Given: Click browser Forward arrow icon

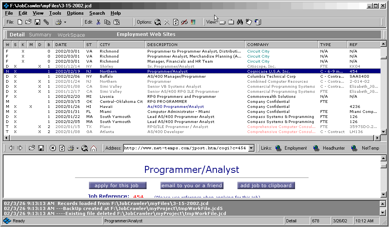Looking at the screenshot, I should [x=20, y=148].
